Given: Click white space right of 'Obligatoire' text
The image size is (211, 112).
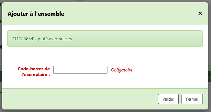Looking at the screenshot, I should 168,70.
